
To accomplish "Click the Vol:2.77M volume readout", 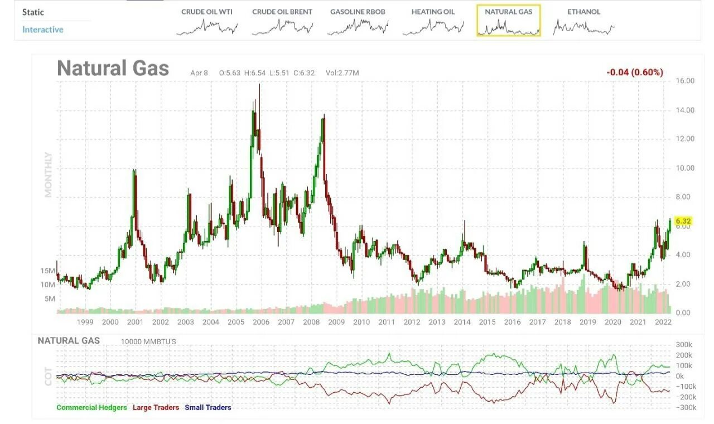I will 342,73.
